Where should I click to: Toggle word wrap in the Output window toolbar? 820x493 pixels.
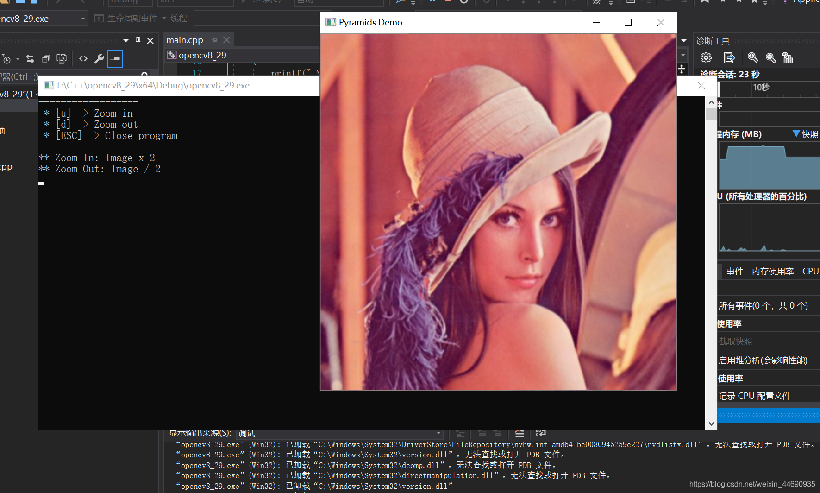541,433
